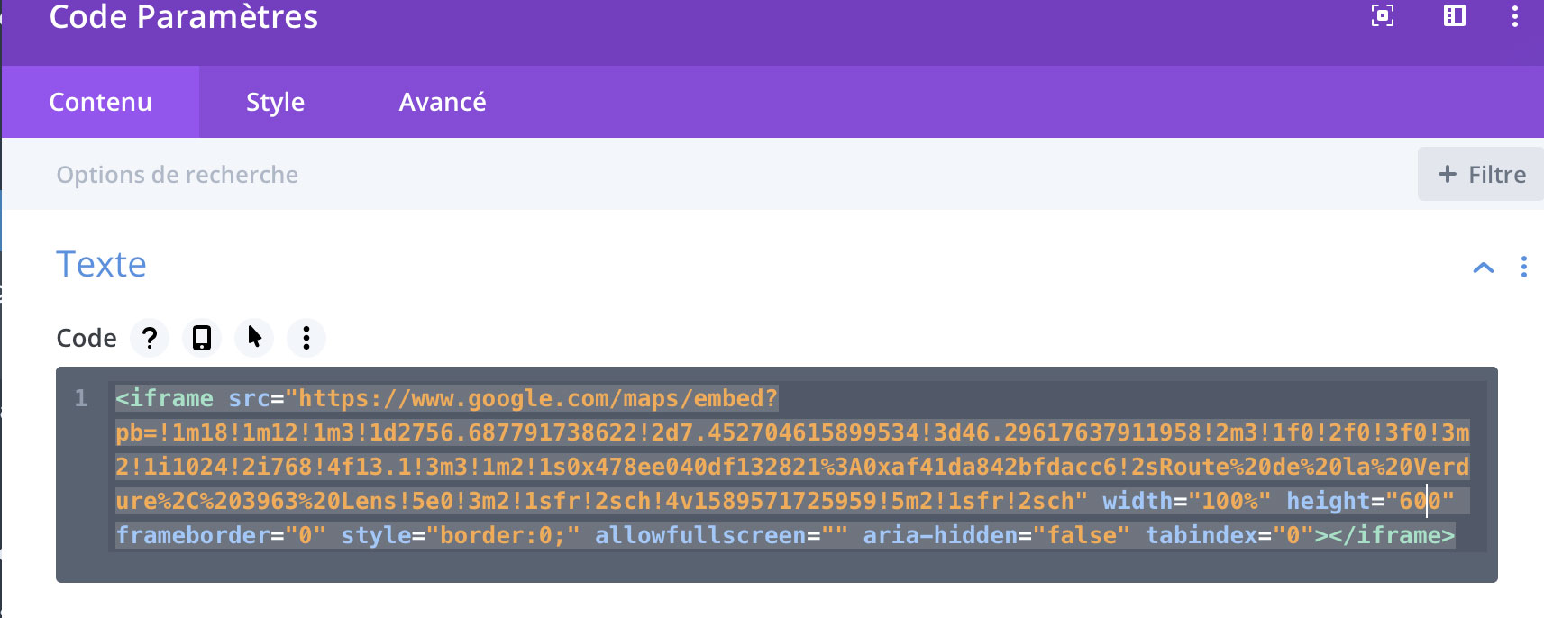Switch to the Contenu tab

tap(100, 102)
